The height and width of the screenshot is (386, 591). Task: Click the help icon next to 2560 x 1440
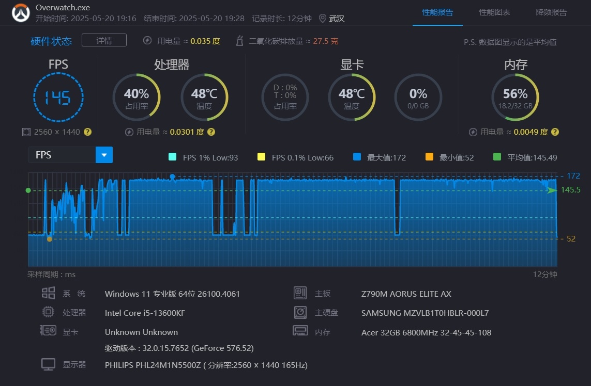[x=88, y=132]
